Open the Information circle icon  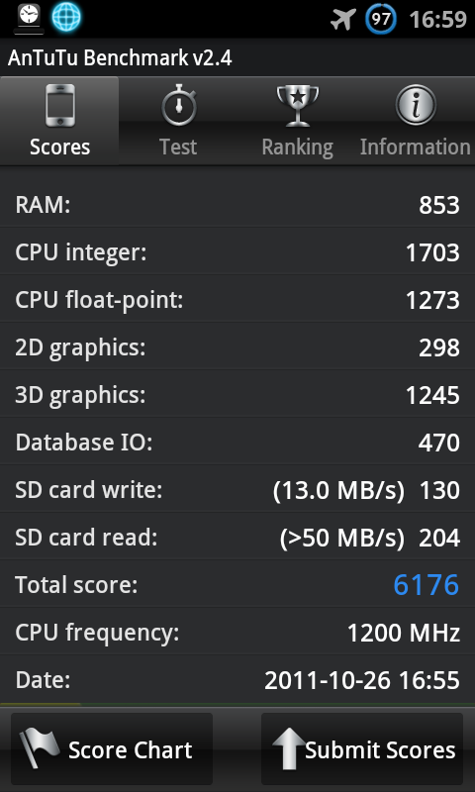[x=416, y=105]
